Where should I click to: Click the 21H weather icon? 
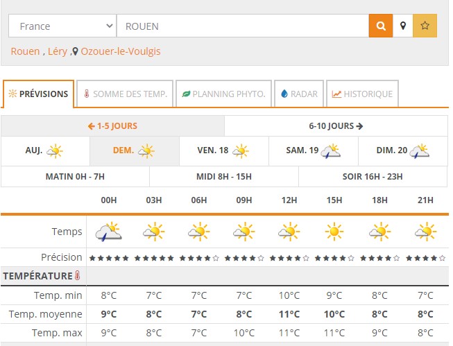(425, 232)
